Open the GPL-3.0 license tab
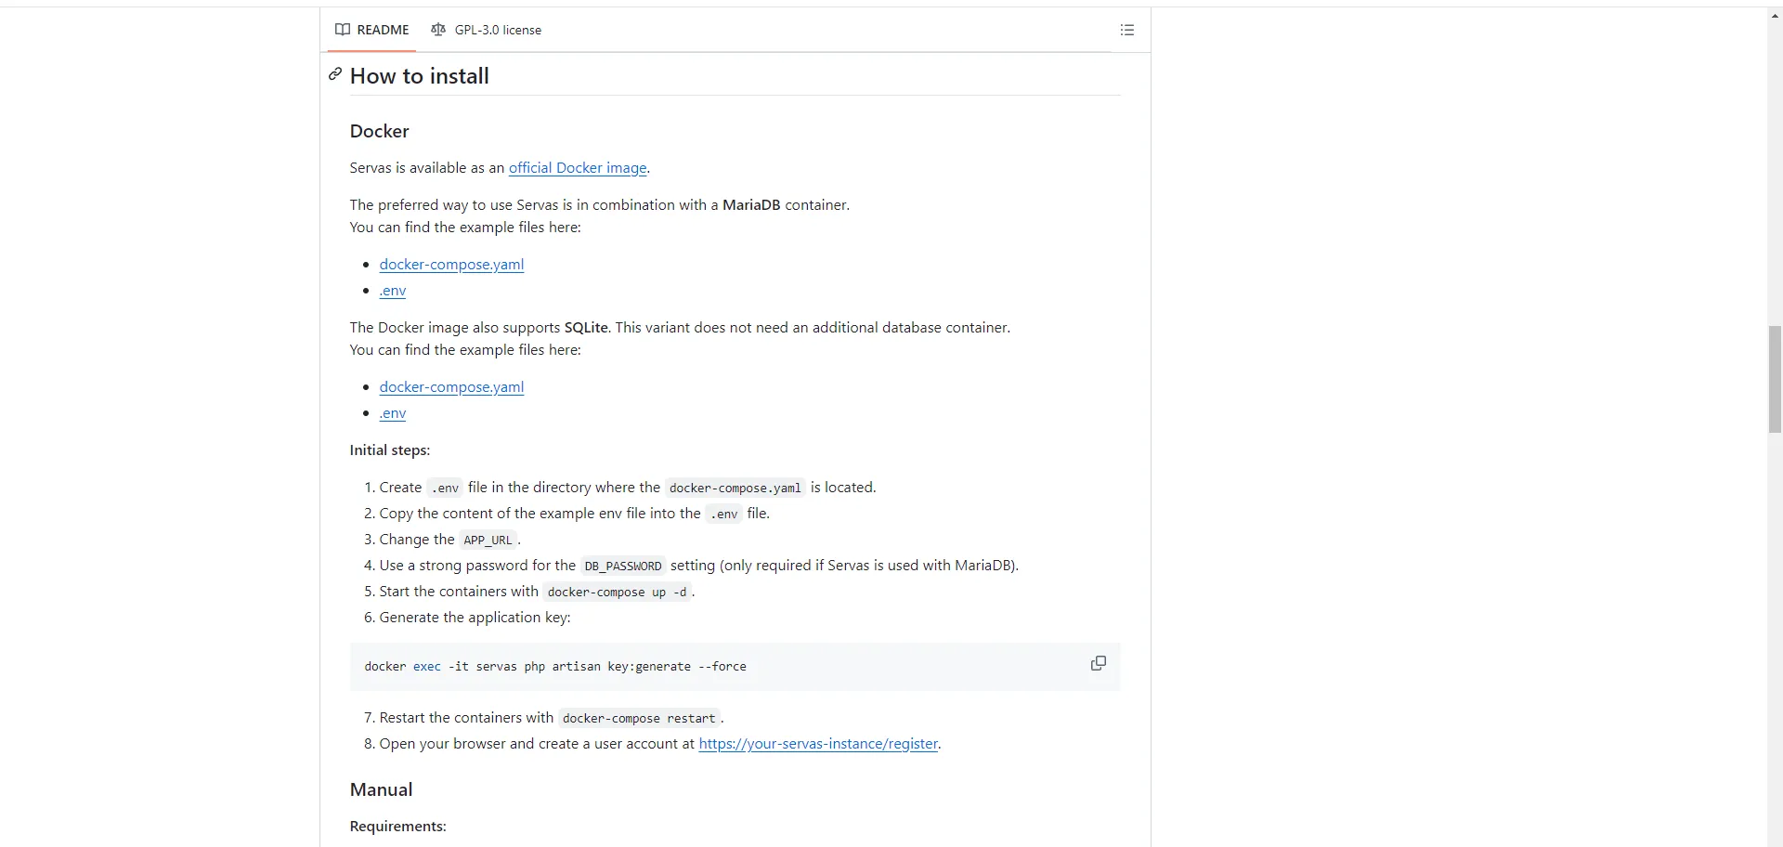 (487, 30)
